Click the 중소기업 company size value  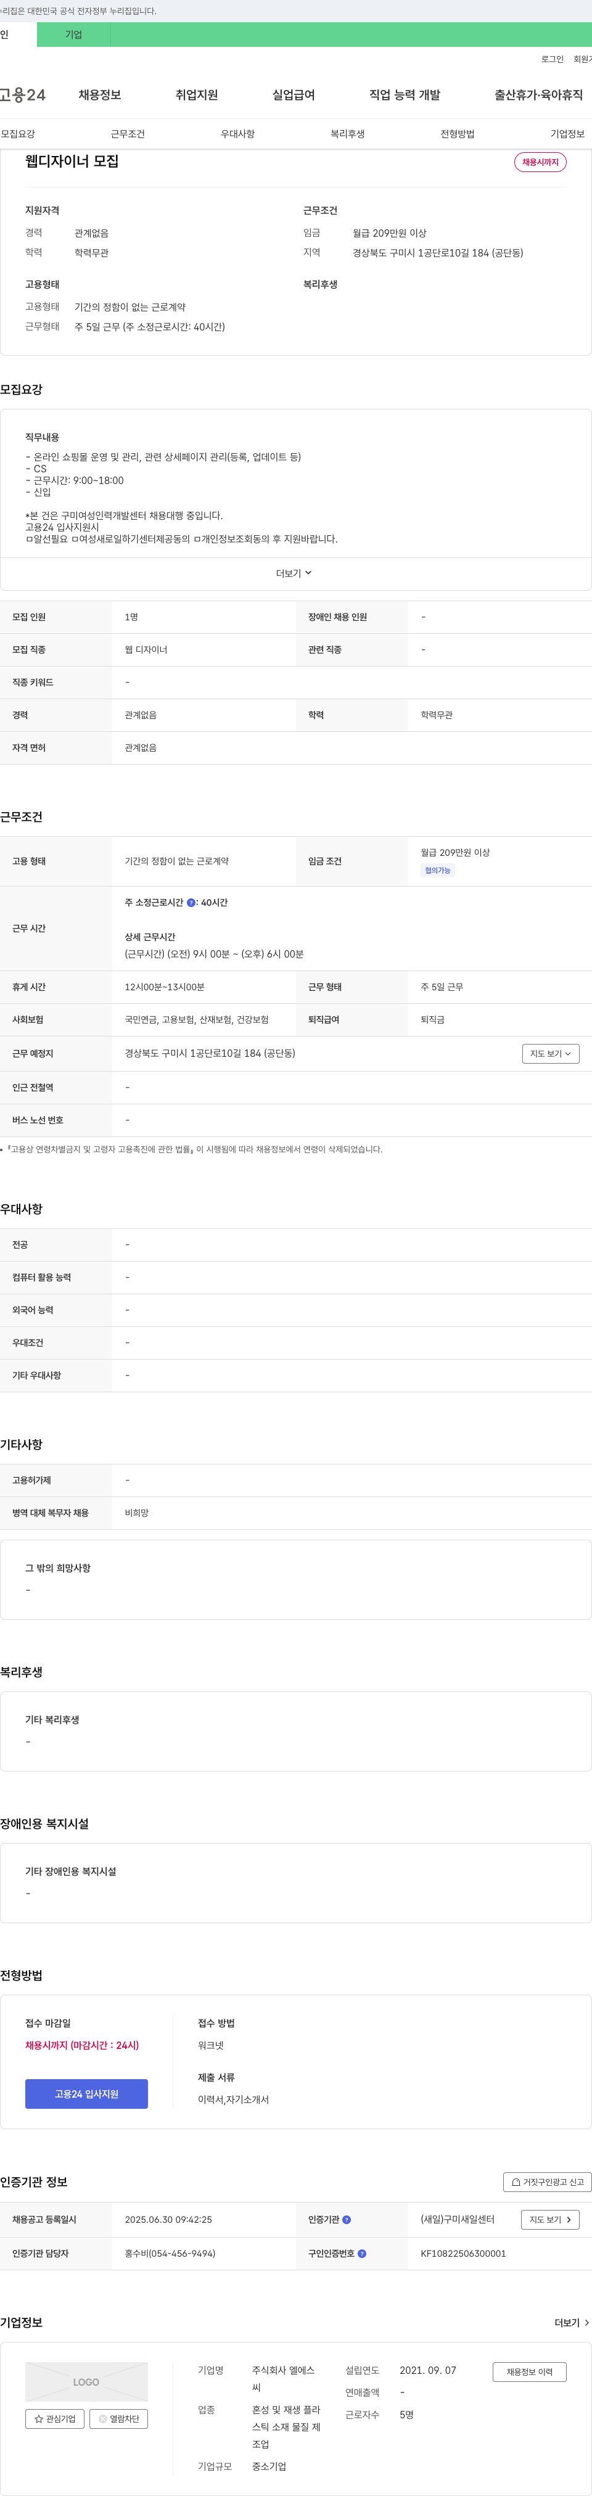[x=269, y=2467]
